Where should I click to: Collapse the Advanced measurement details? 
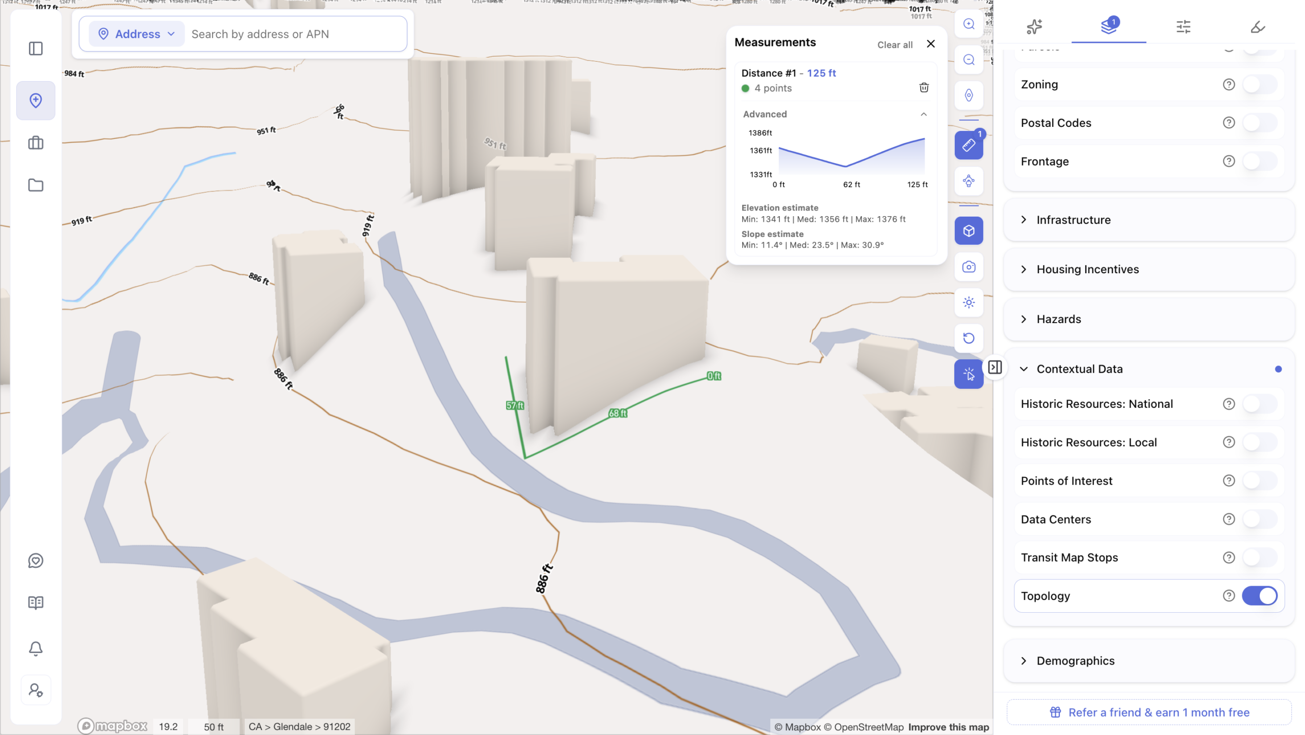(x=835, y=114)
